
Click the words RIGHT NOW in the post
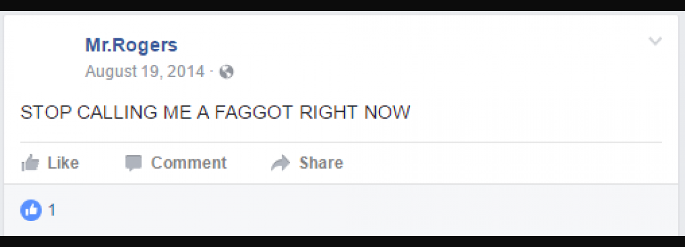tap(355, 112)
